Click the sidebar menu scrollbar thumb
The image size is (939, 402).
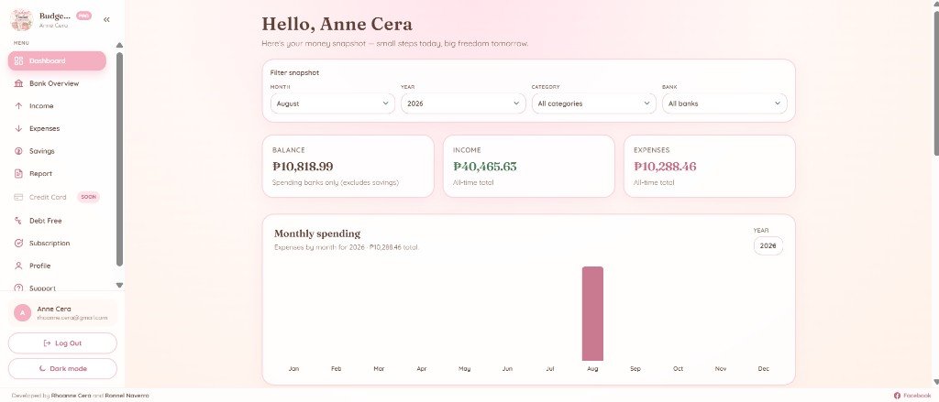click(119, 158)
